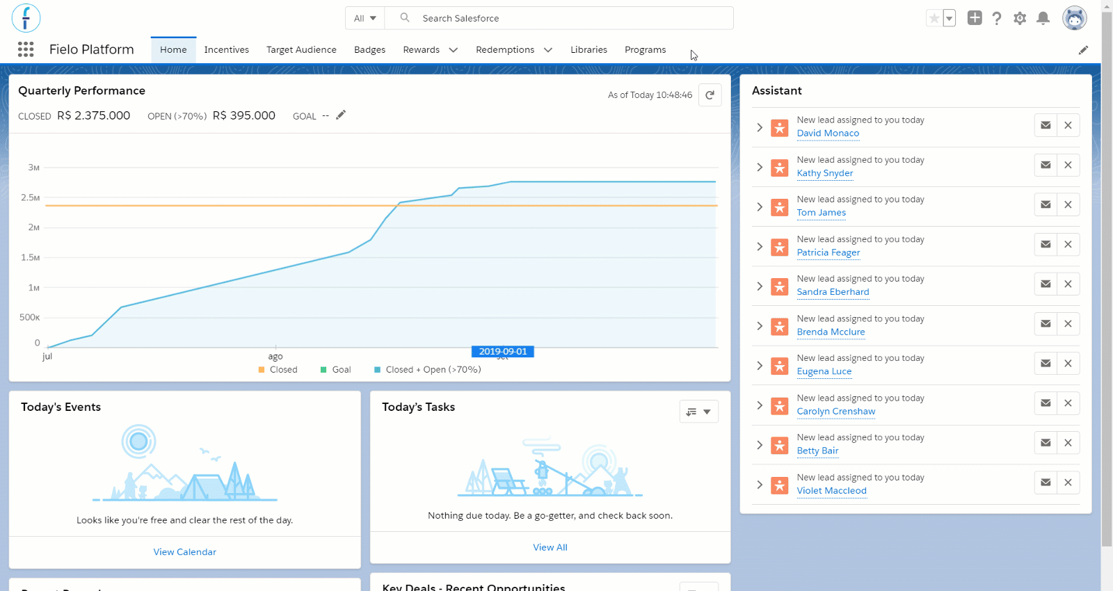This screenshot has height=591, width=1113.
Task: Open the Redemptions tab dropdown chevron
Action: pos(548,50)
